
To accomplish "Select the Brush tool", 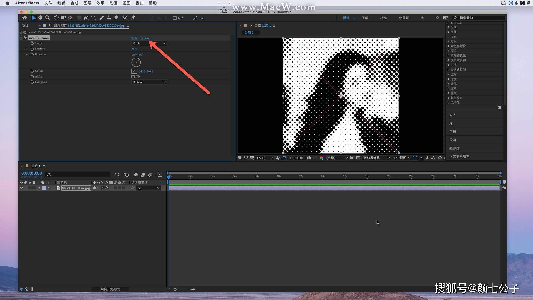I will click(x=102, y=18).
